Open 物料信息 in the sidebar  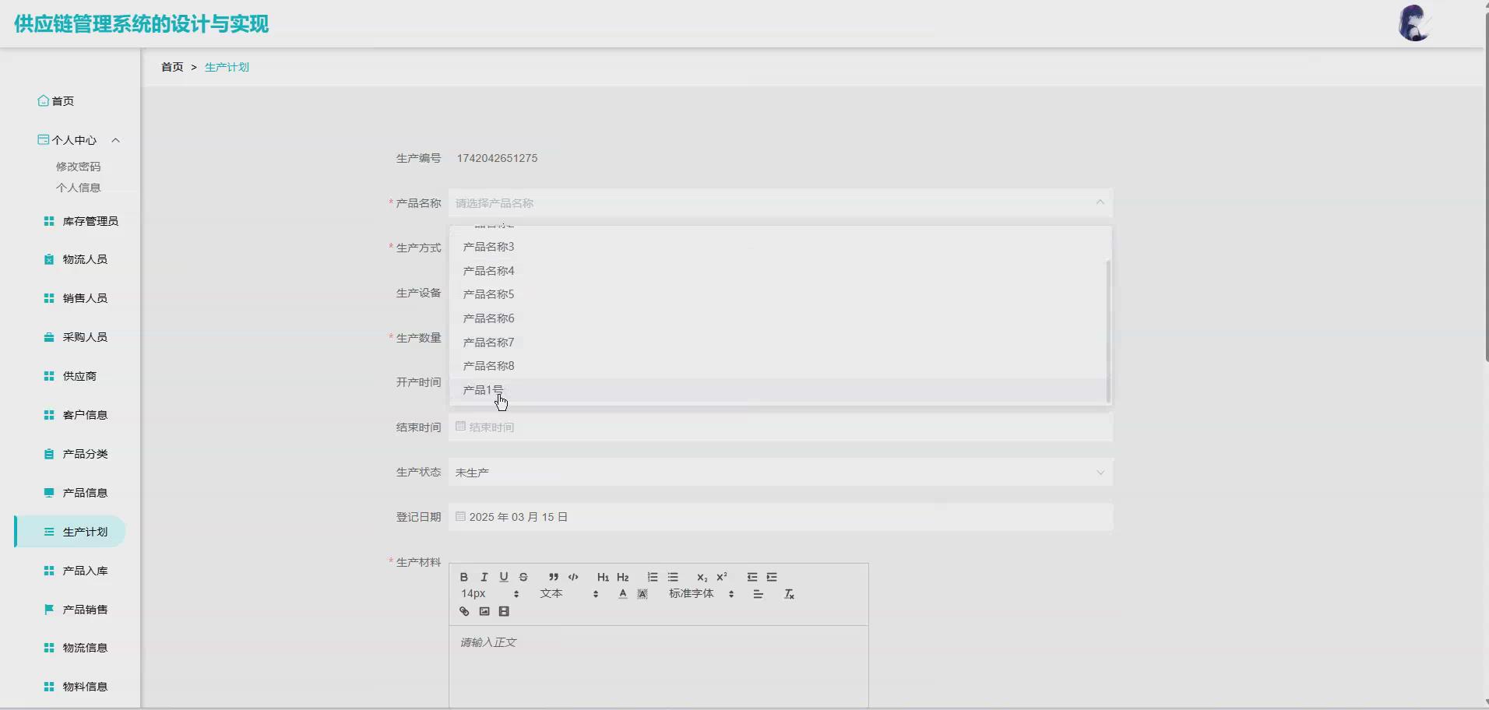[76, 687]
